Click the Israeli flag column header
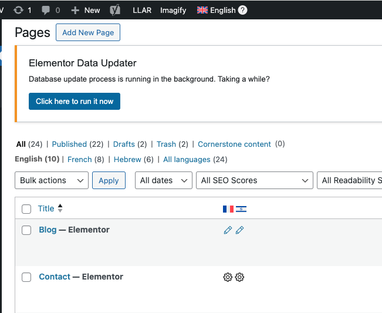Image resolution: width=382 pixels, height=313 pixels. [x=241, y=209]
